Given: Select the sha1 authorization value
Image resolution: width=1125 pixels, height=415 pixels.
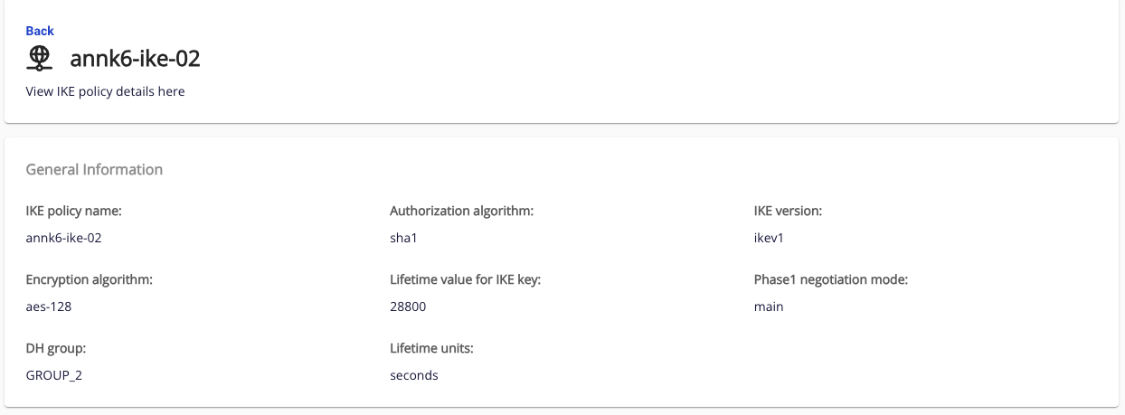Looking at the screenshot, I should [x=403, y=238].
